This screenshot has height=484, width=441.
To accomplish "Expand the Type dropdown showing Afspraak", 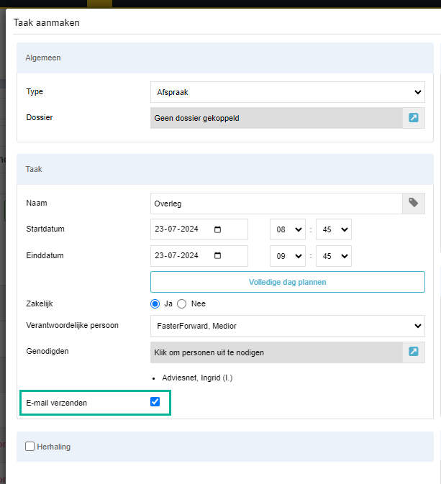I will click(288, 92).
